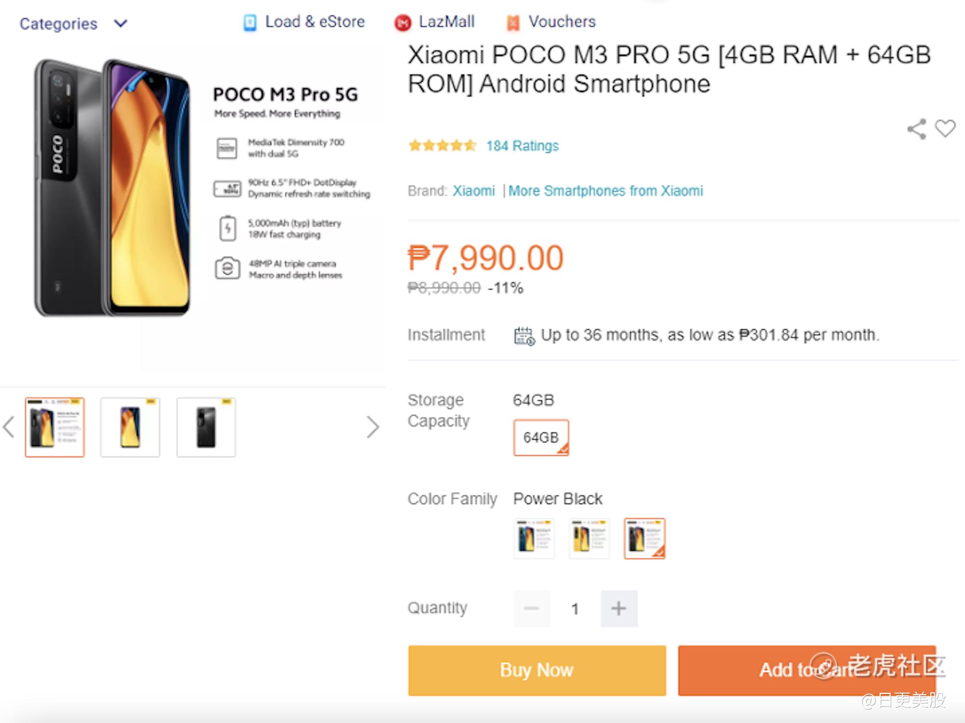Click the Vouchers ticket icon

tap(513, 23)
